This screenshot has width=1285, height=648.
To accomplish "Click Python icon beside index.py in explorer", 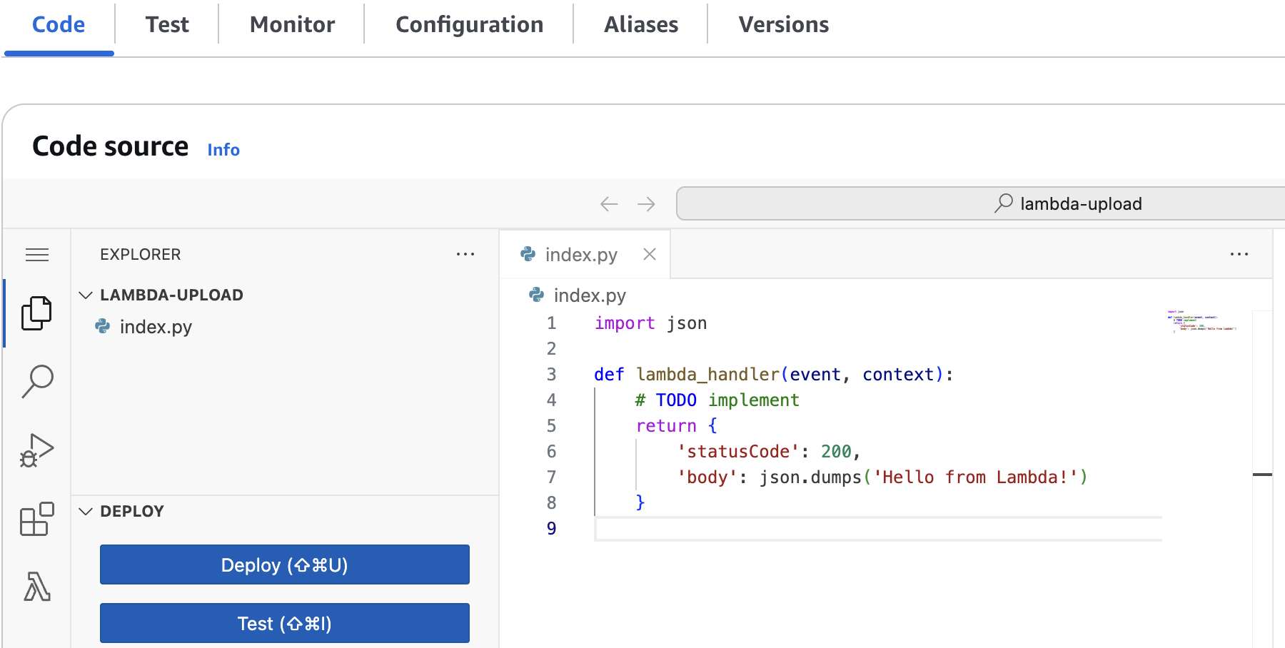I will 103,326.
